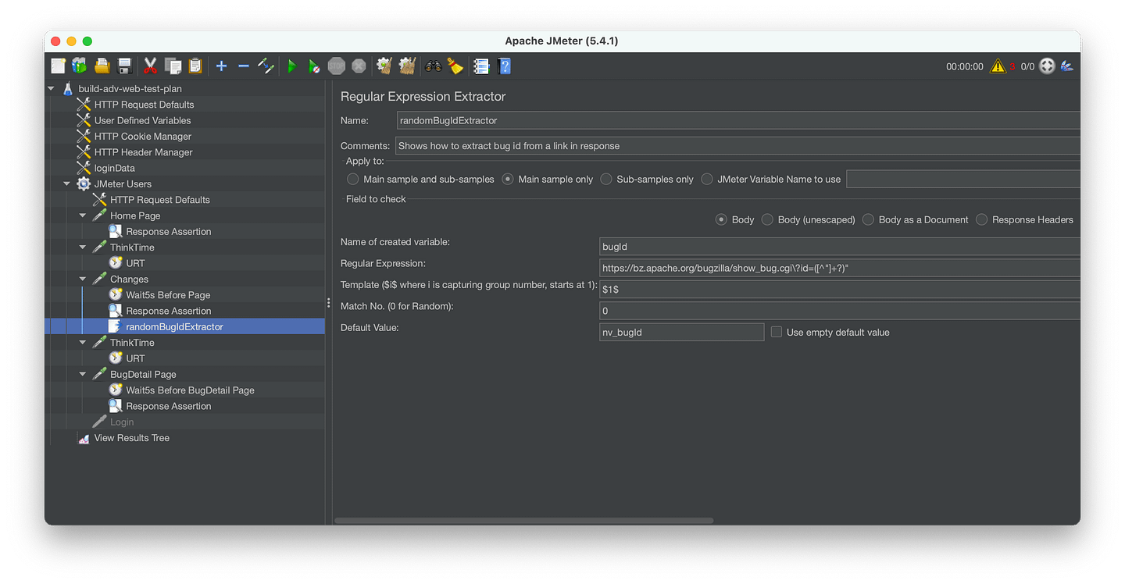Enable 'Use empty default value' checkbox

coord(777,332)
